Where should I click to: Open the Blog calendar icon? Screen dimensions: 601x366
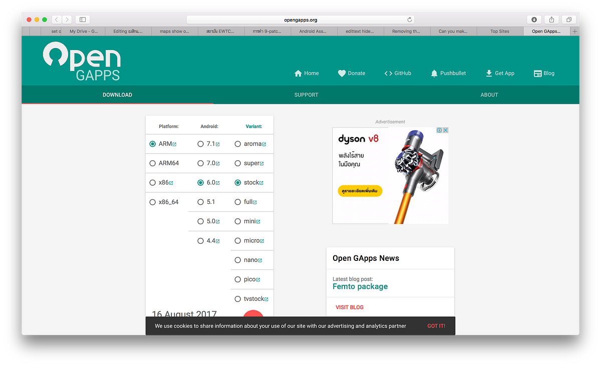(535, 73)
